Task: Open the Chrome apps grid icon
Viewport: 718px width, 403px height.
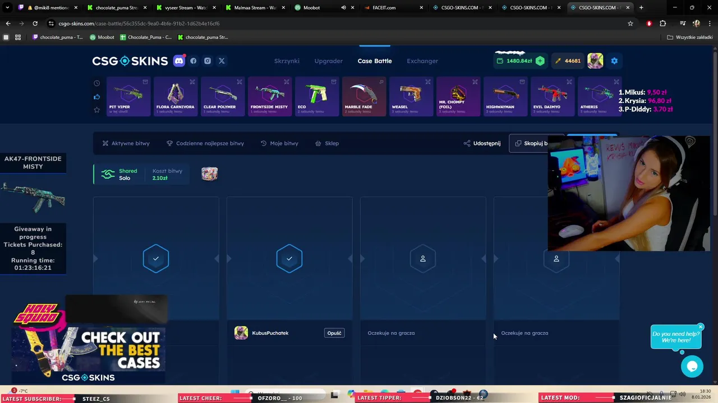Action: tap(18, 38)
